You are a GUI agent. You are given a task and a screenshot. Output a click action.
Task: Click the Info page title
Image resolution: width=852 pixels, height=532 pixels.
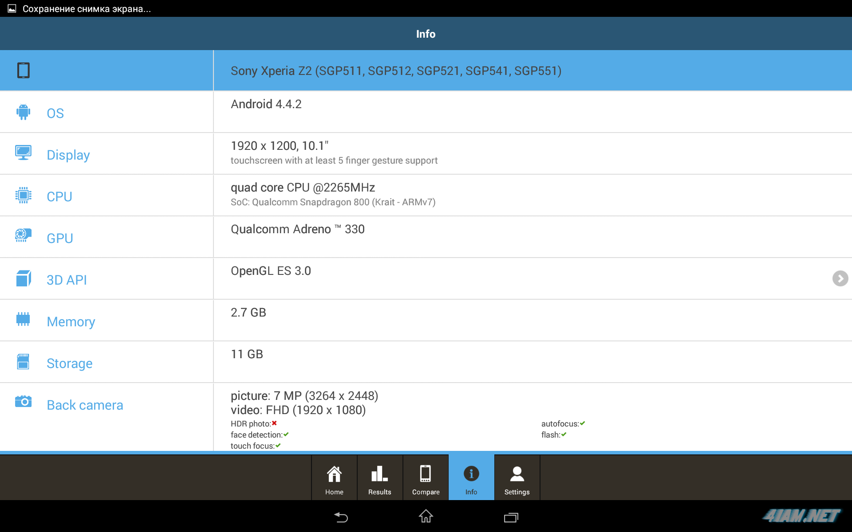(x=426, y=34)
